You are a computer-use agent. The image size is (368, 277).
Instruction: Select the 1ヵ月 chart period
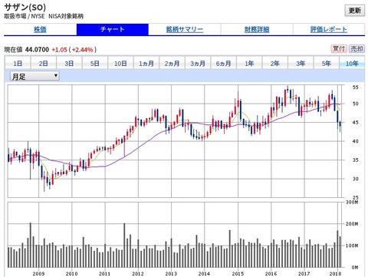pos(146,63)
